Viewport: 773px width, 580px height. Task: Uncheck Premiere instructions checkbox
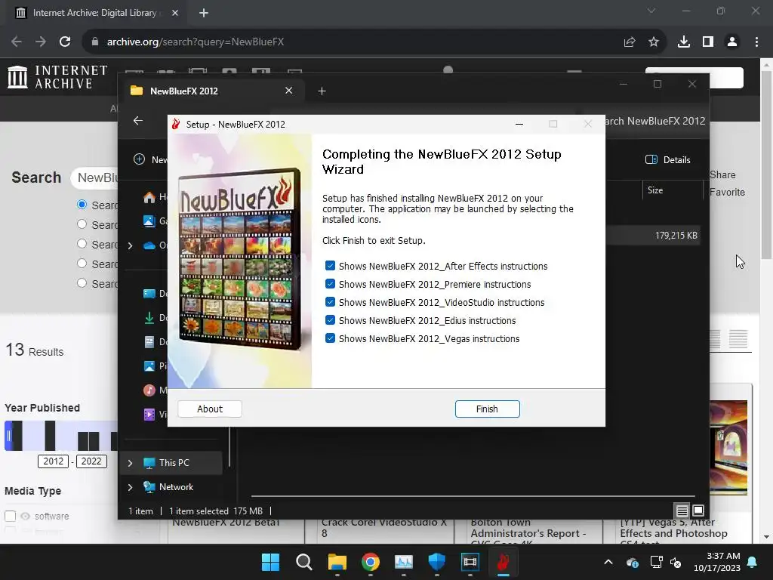[x=331, y=284]
